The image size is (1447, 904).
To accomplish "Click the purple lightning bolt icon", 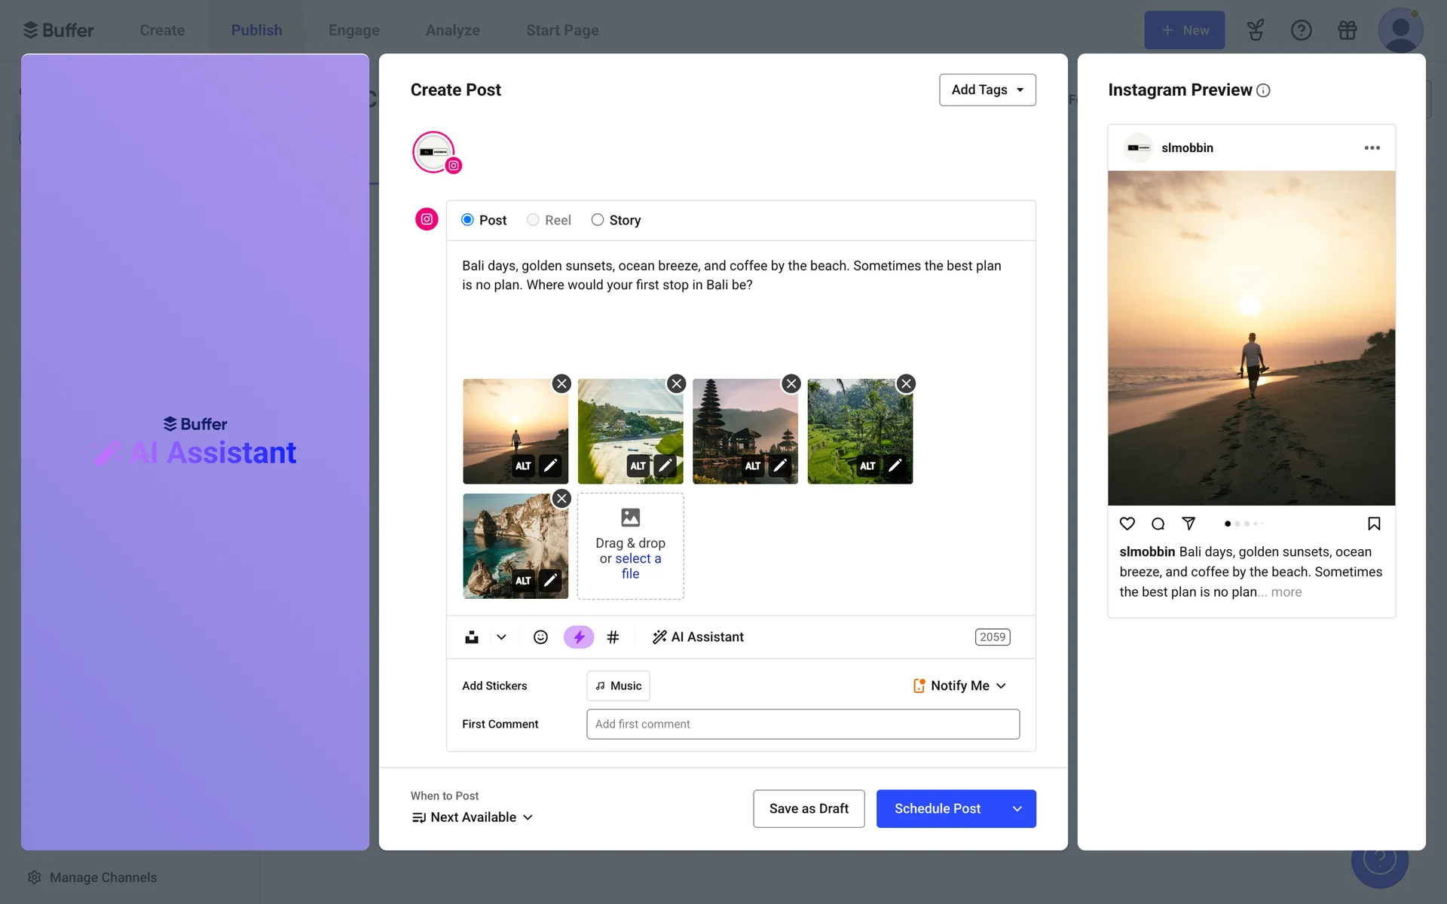I will point(579,637).
